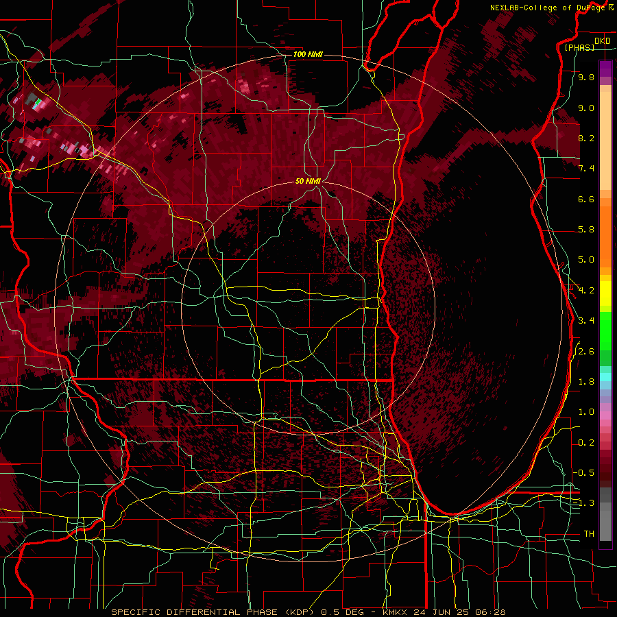This screenshot has height=617, width=617.
Task: Pick the purple segment atop color bar
Action: pos(605,69)
